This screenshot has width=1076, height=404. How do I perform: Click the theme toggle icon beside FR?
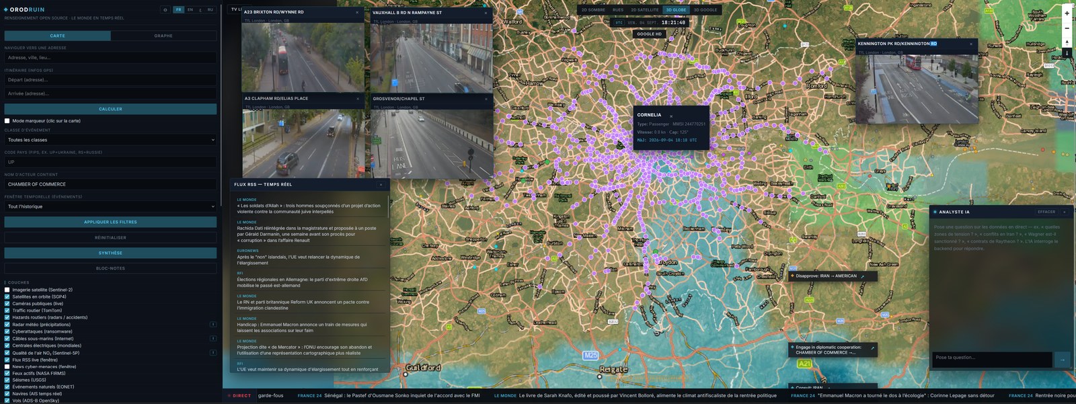click(x=165, y=10)
